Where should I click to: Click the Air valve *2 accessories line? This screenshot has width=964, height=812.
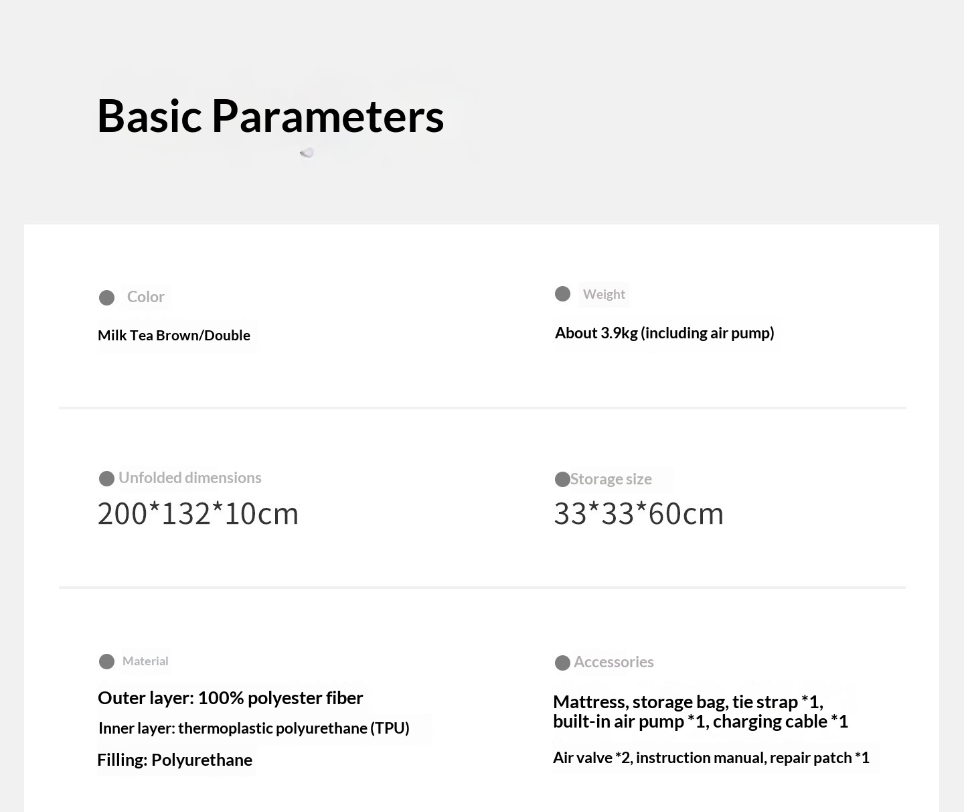click(x=711, y=758)
